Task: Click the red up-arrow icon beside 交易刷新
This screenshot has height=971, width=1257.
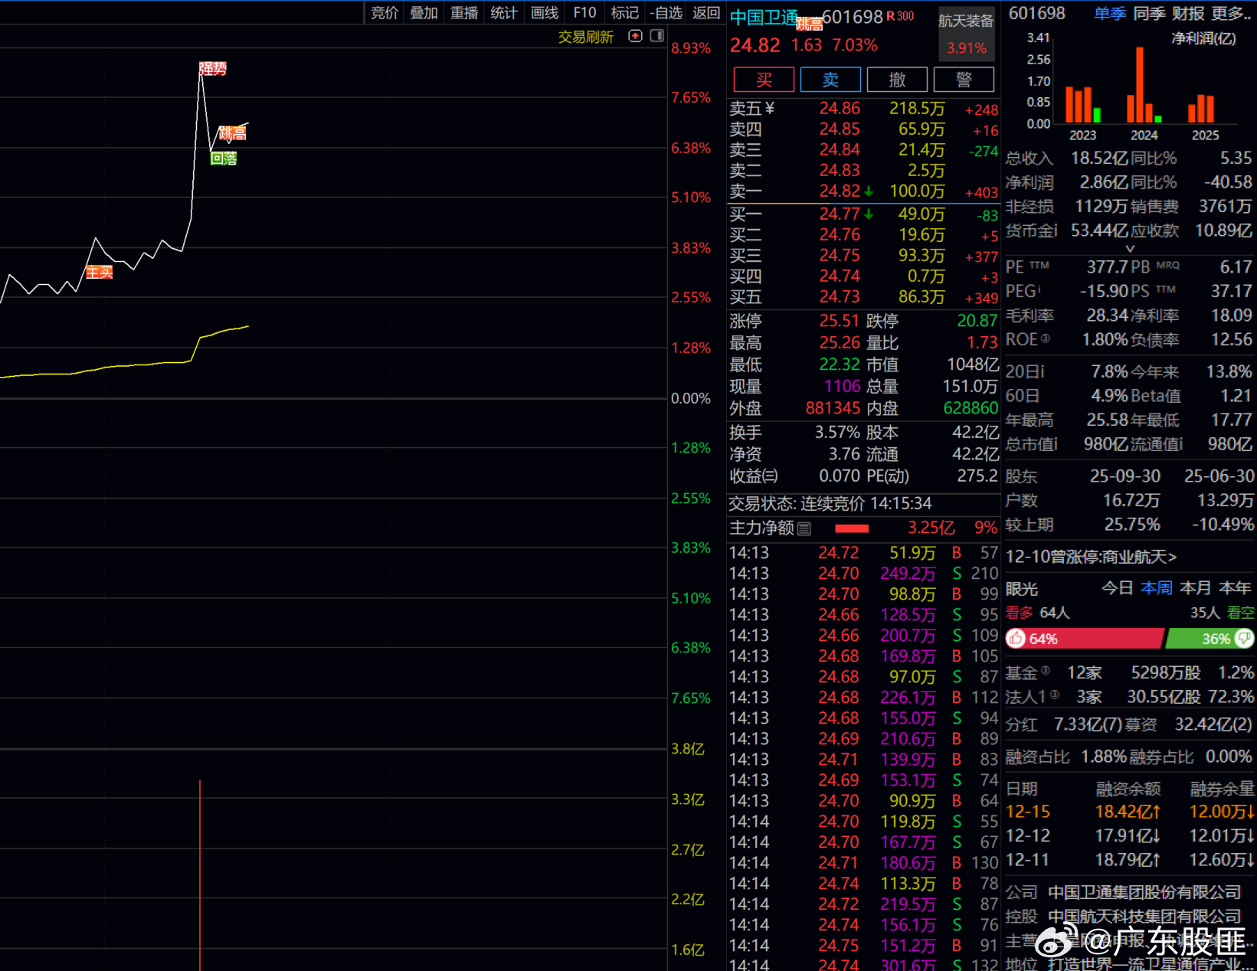Action: tap(635, 36)
